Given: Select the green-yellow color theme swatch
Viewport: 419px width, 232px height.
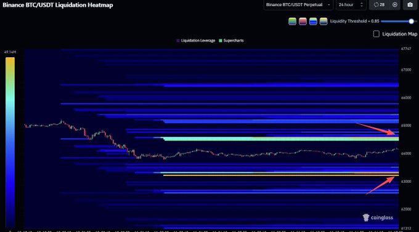Looking at the screenshot, I should [292, 22].
